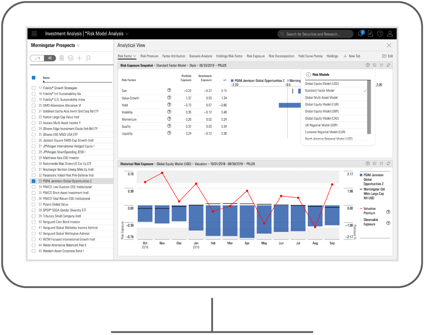Open the user account profile icon
Image resolution: width=424 pixels, height=335 pixels.
(x=390, y=34)
